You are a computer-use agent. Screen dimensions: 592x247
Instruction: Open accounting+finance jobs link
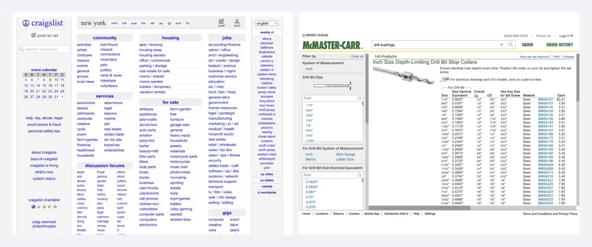tap(224, 45)
